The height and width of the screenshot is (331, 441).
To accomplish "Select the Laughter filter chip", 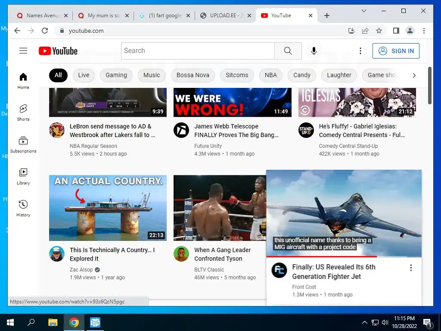I will point(339,75).
